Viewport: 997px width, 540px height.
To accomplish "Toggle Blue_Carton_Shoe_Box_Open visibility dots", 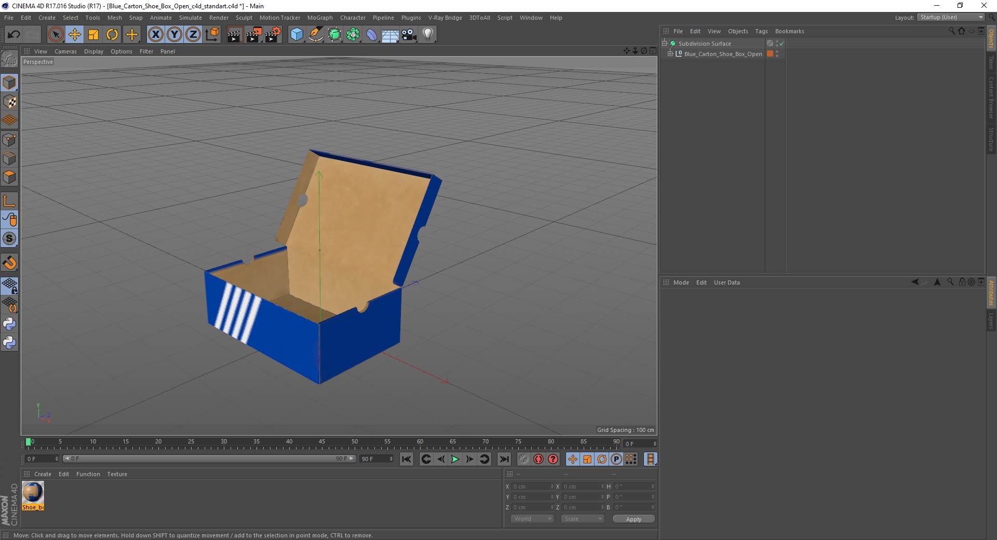I will [x=777, y=54].
